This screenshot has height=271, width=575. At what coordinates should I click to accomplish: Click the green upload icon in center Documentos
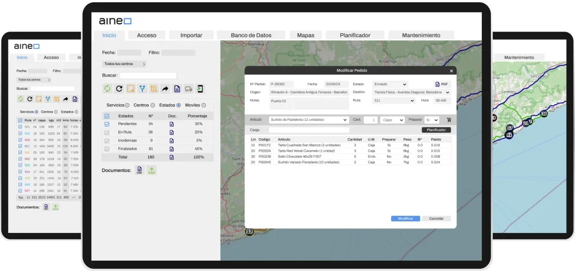click(151, 170)
